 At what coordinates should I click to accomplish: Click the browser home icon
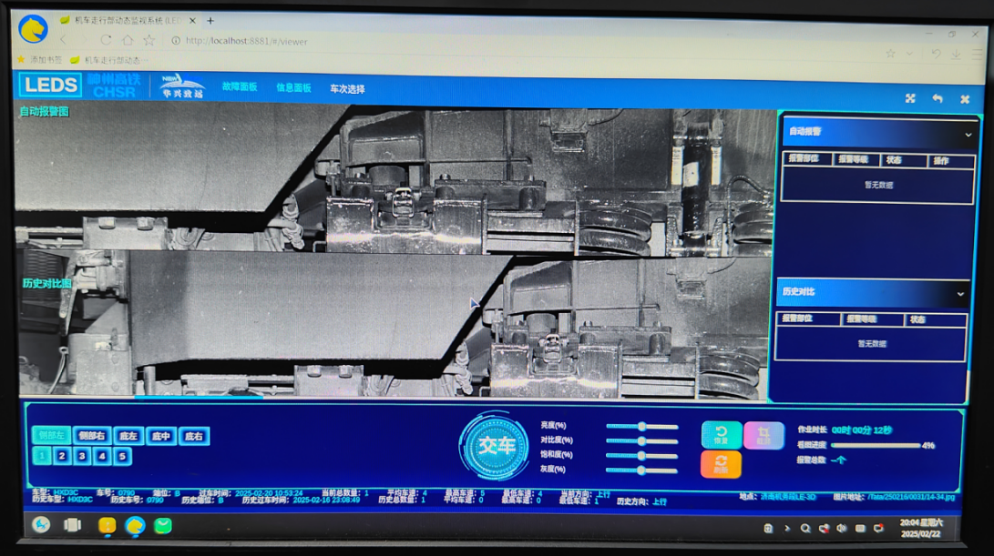(x=128, y=41)
